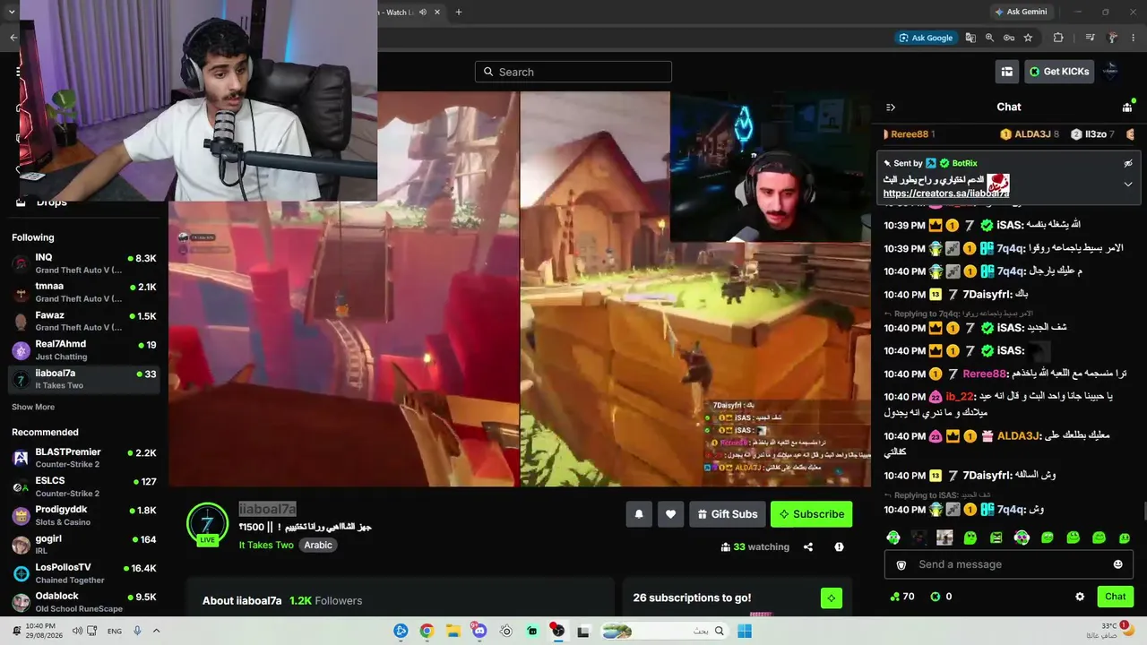1147x645 pixels.
Task: Open the Chrome password key icon
Action: coord(1009,38)
